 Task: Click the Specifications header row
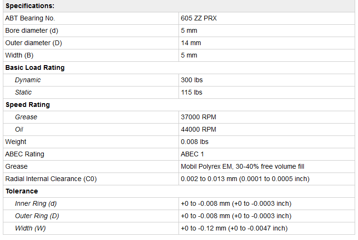pos(30,6)
